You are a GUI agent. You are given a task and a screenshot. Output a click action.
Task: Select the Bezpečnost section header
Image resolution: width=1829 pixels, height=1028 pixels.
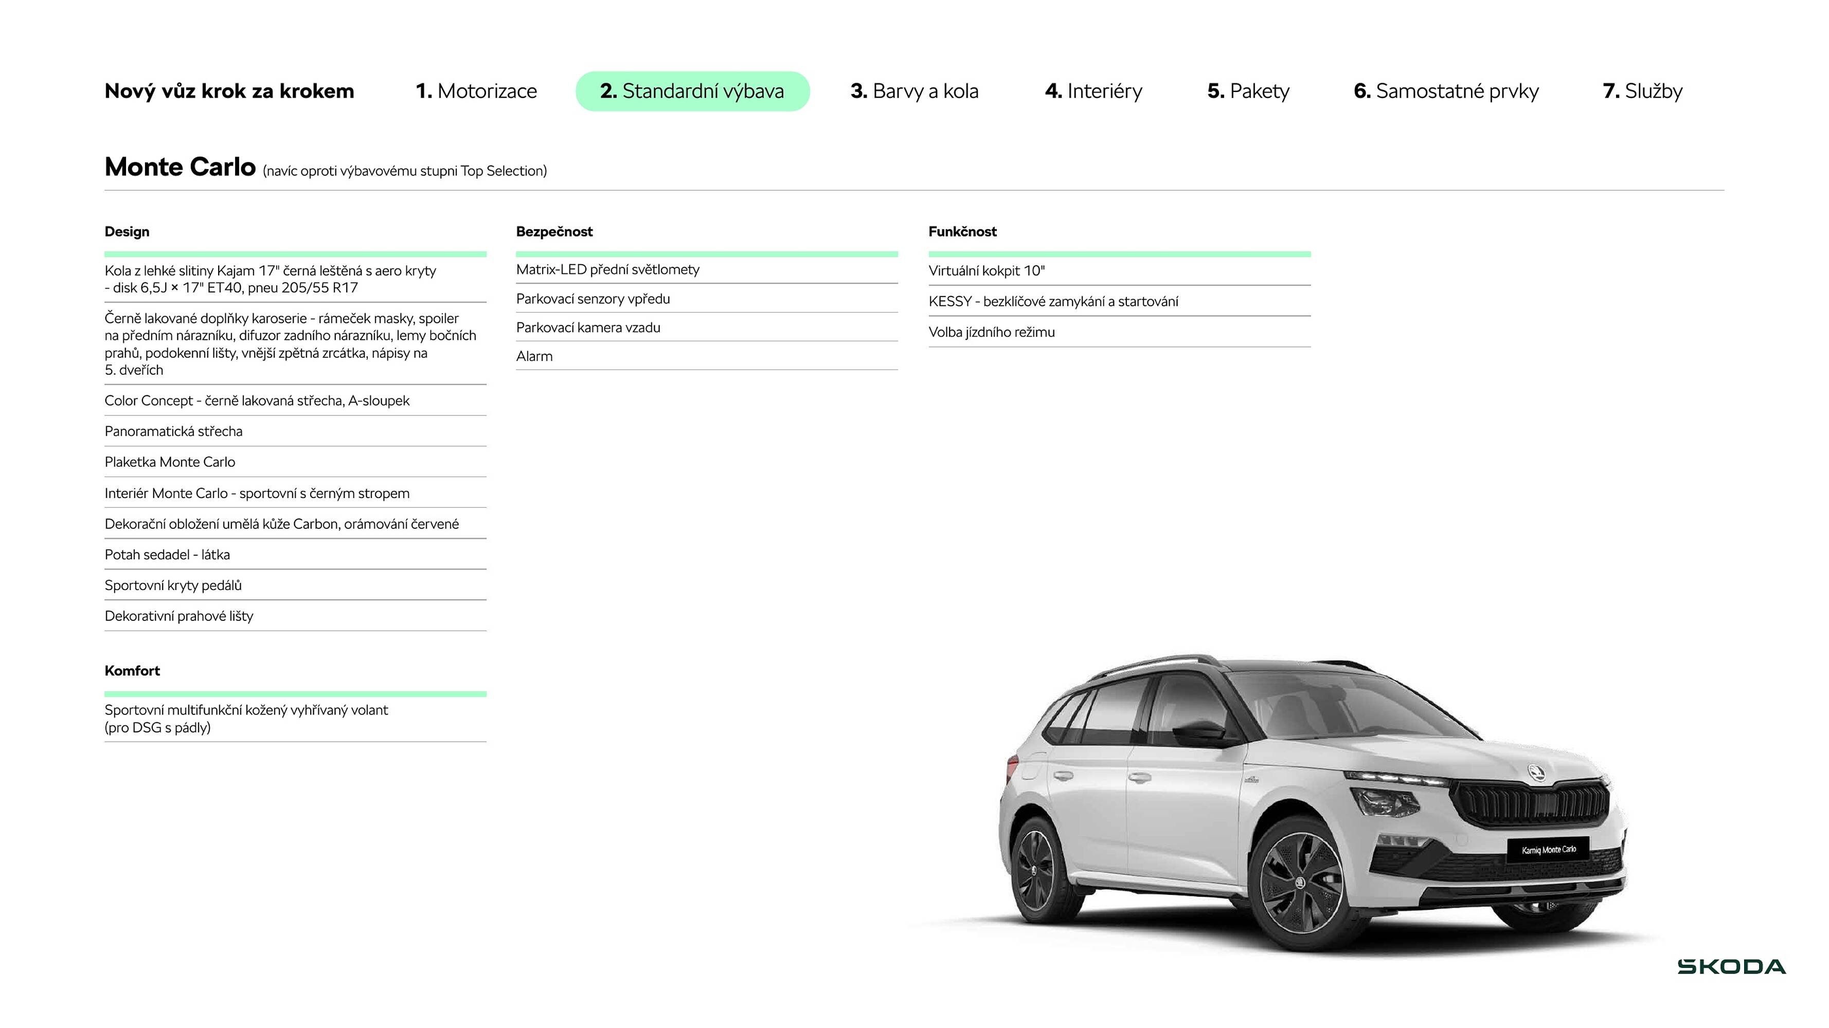(x=554, y=231)
